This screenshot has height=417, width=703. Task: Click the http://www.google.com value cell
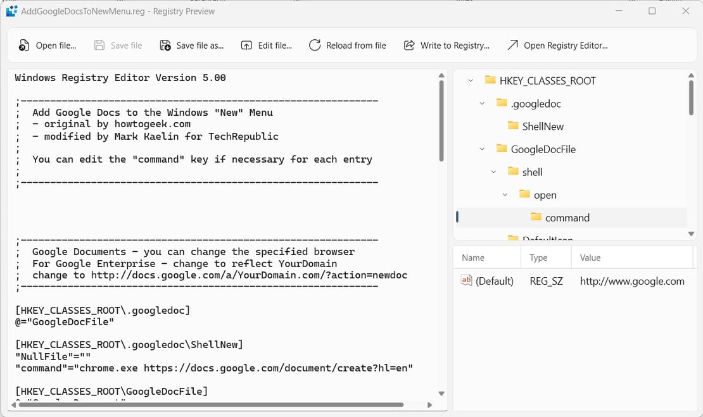pos(632,282)
